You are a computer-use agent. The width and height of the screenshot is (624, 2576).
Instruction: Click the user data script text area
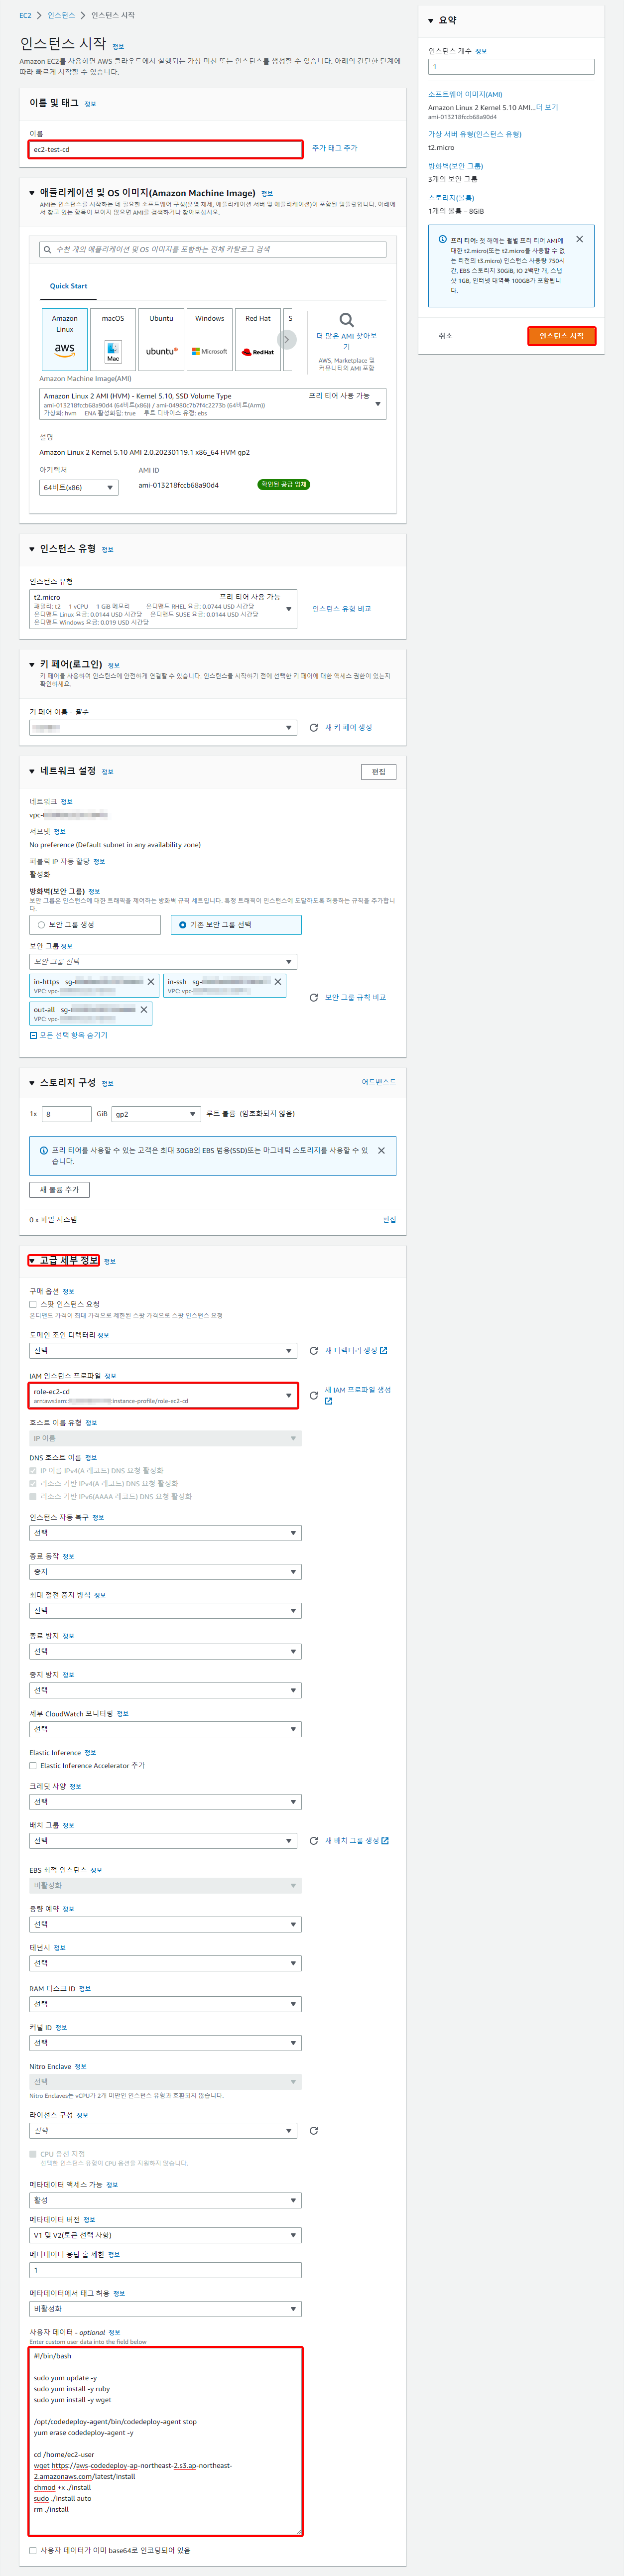coord(165,2441)
